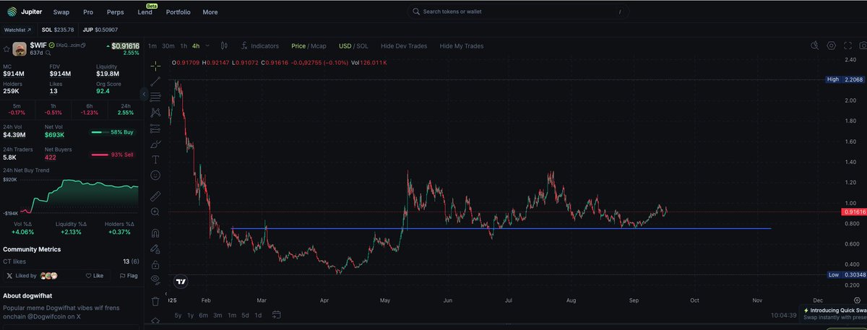Switch denomination to SOL
This screenshot has width=867, height=330.
click(x=363, y=45)
